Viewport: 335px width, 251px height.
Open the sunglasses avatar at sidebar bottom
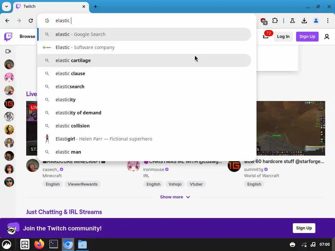(x=9, y=182)
